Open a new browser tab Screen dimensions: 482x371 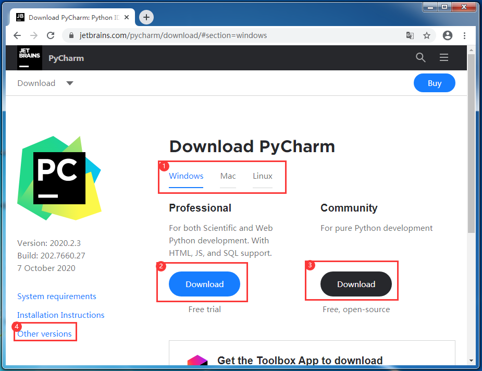[146, 17]
